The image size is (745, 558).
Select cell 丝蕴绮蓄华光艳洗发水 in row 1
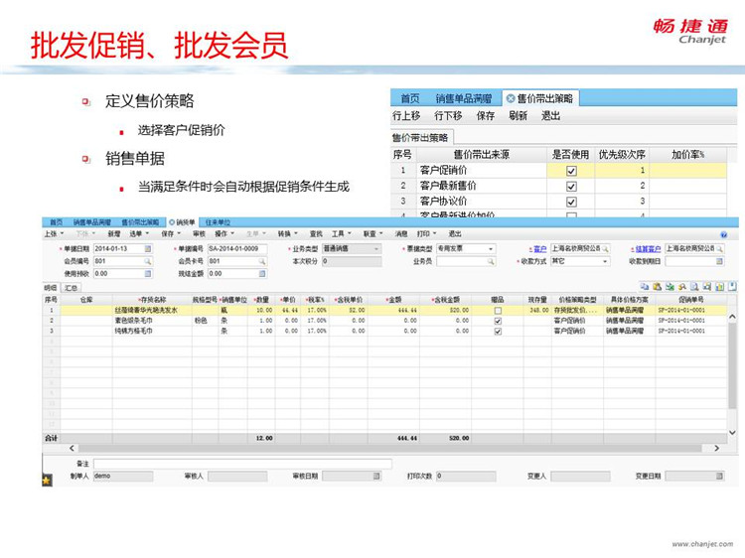tap(152, 311)
